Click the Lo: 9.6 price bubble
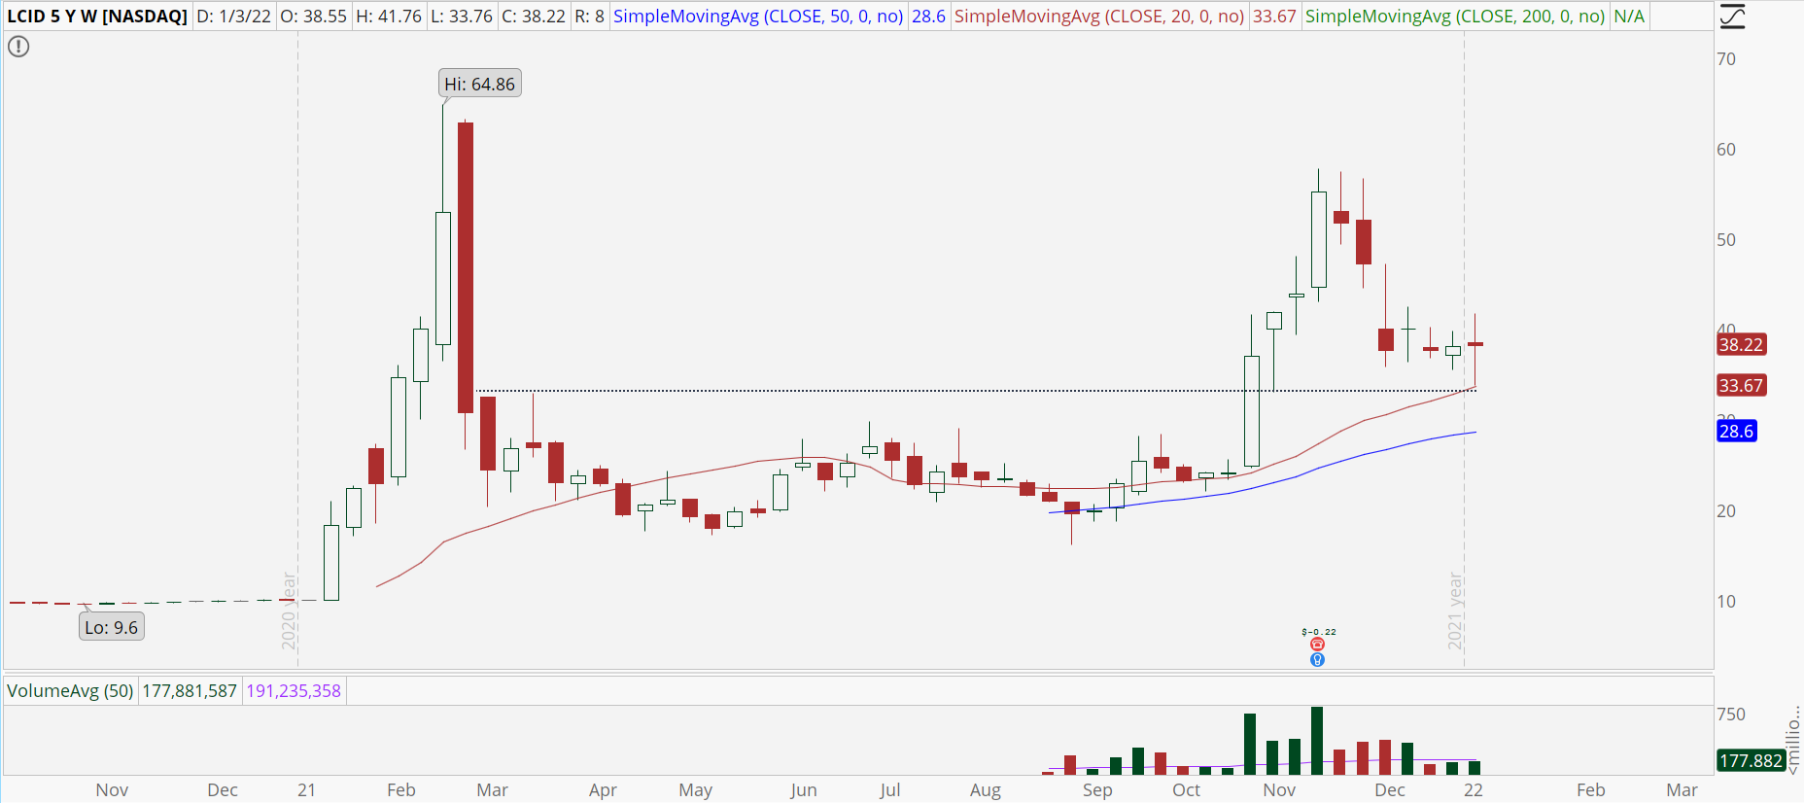The image size is (1804, 803). click(x=111, y=627)
